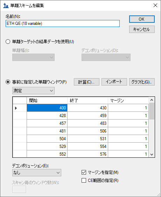Select 事前に指定した単離ウィンドウ radio option
This screenshot has width=161, height=197.
point(8,82)
